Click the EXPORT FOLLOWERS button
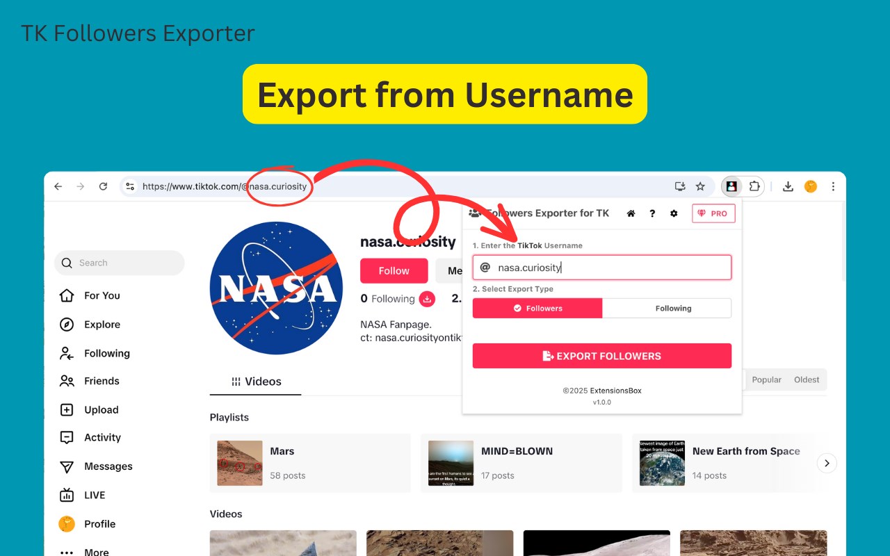Screen dimensions: 890x556 pos(602,356)
